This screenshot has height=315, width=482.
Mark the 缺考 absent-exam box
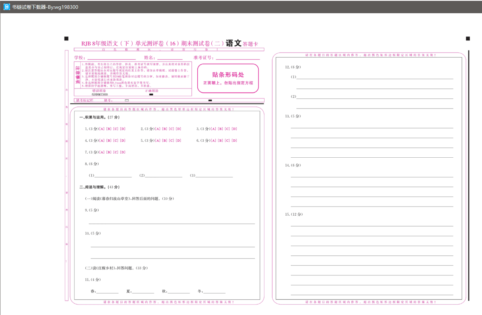pyautogui.click(x=128, y=100)
